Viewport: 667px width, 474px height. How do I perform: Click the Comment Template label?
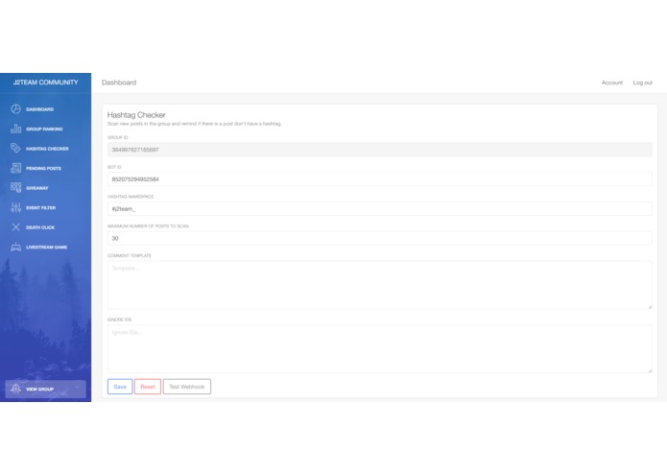(129, 255)
